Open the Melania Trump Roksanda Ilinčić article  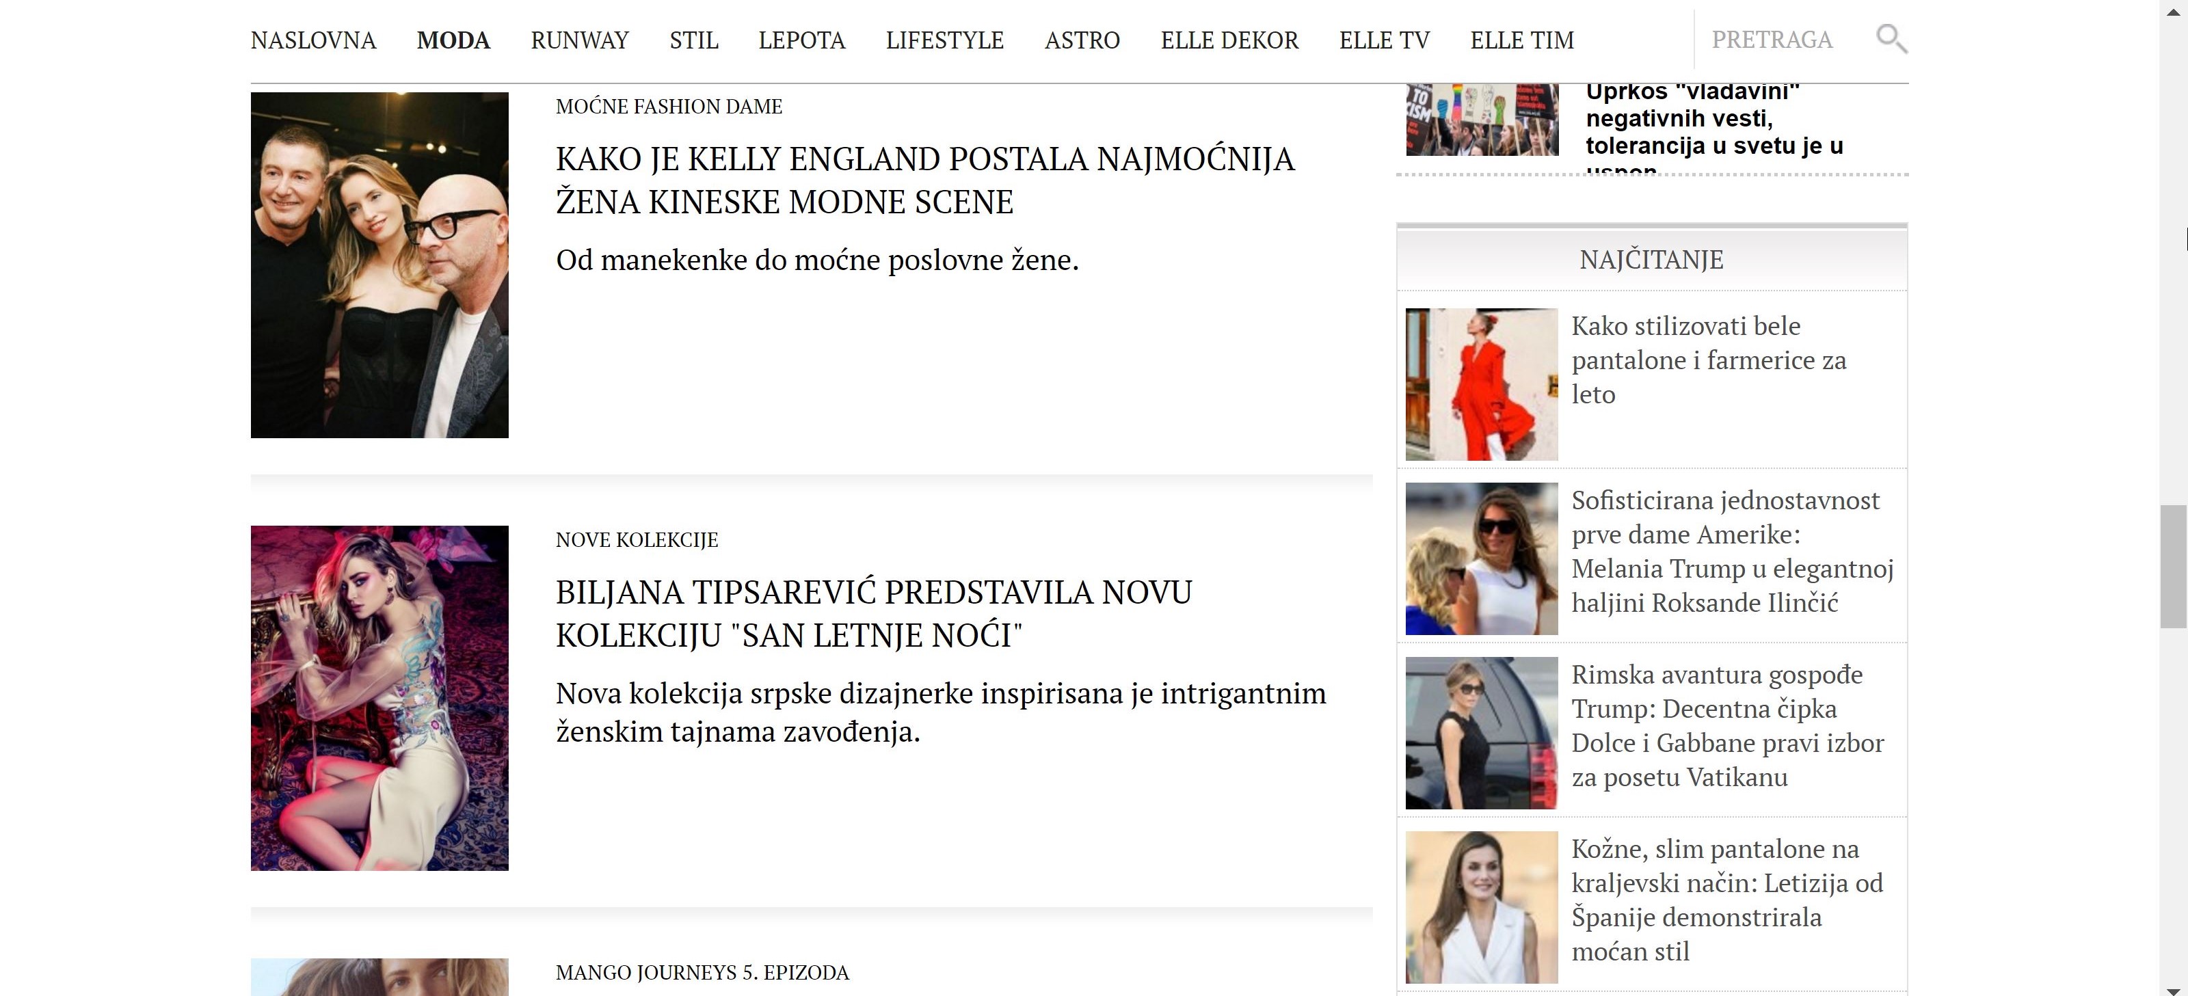(1733, 551)
